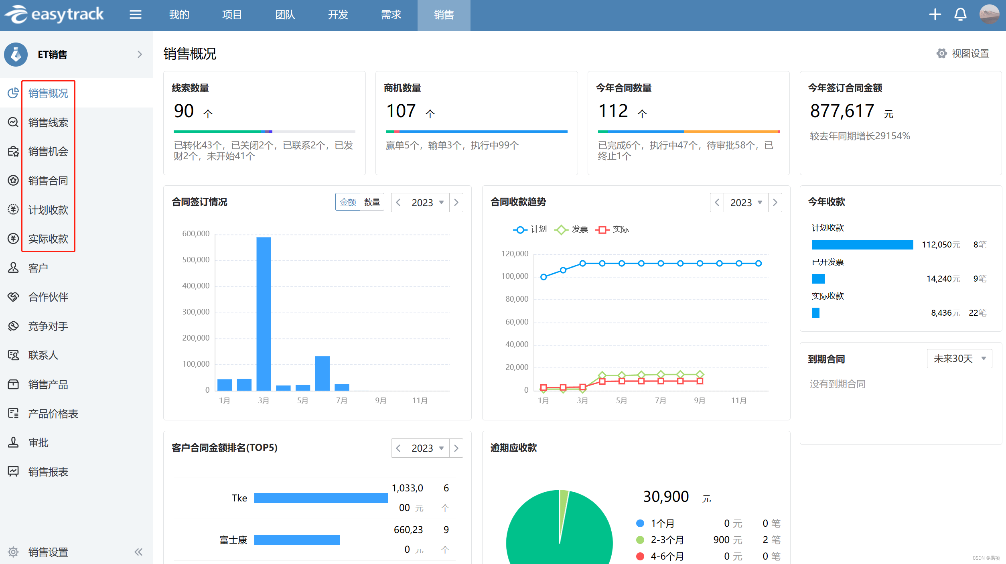The width and height of the screenshot is (1006, 564).
Task: Click the 合作伙伴 handshake icon
Action: tap(13, 297)
